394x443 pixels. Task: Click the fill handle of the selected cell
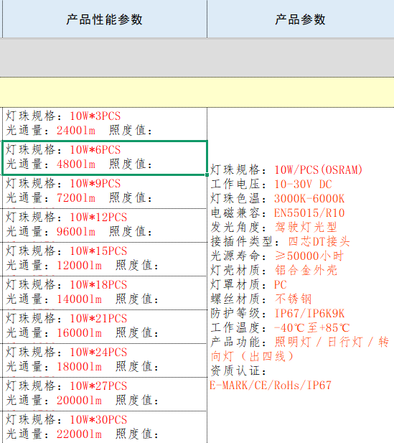coord(207,175)
